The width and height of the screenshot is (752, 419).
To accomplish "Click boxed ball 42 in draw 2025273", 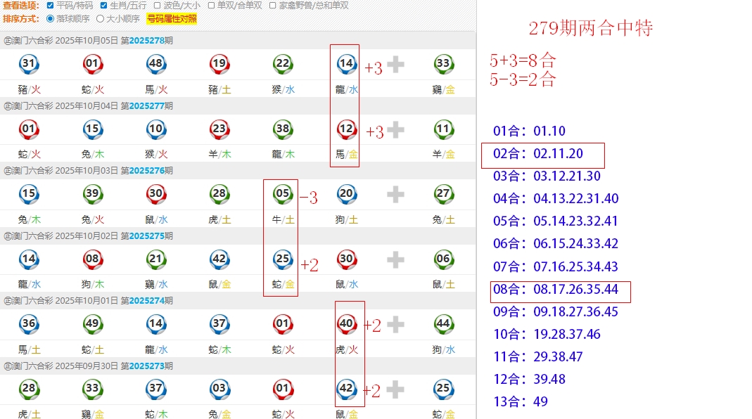I will pos(346,389).
